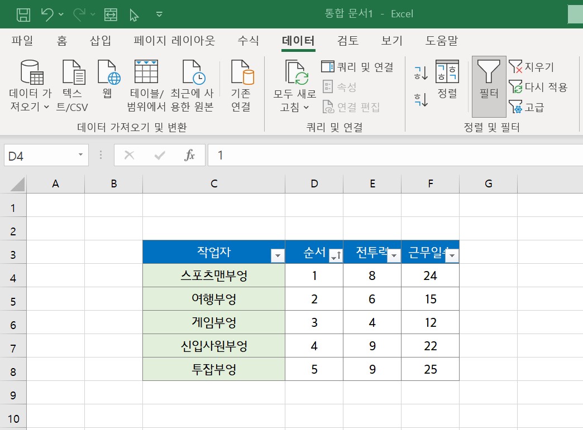Open the 파일 menu tab

(22, 40)
